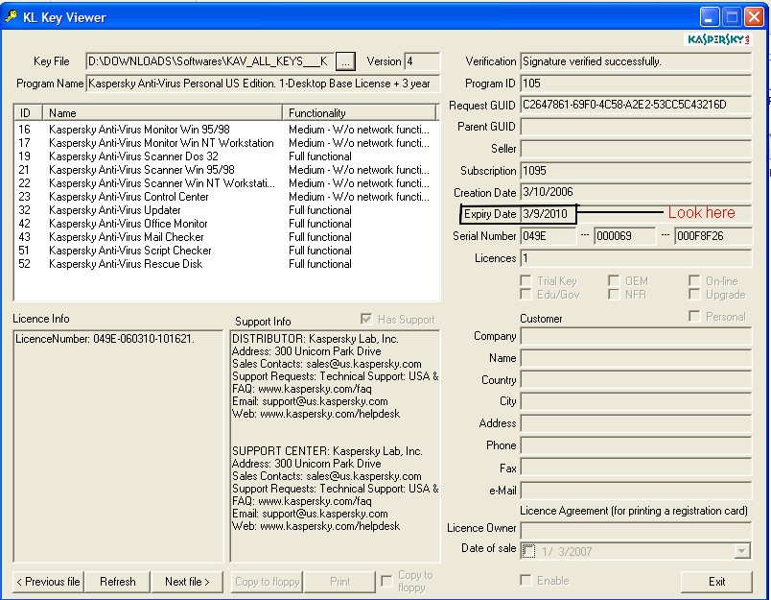Click serial number field 000069
771x600 pixels.
[x=624, y=236]
